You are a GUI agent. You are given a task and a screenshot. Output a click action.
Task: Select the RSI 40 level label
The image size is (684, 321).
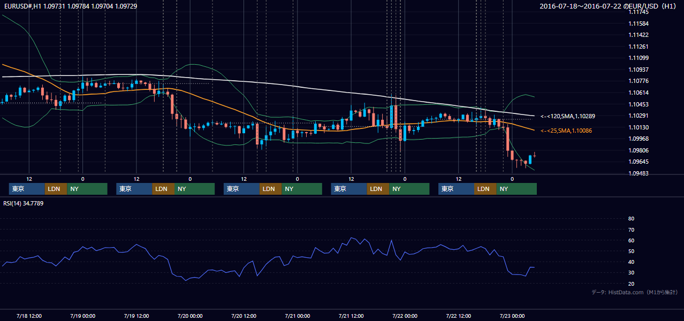tap(631, 262)
